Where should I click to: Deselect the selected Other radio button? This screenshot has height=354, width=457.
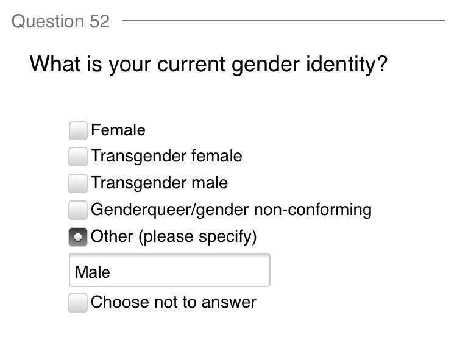[78, 236]
